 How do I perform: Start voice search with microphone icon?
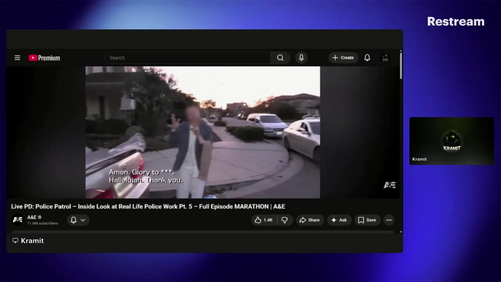tap(301, 58)
